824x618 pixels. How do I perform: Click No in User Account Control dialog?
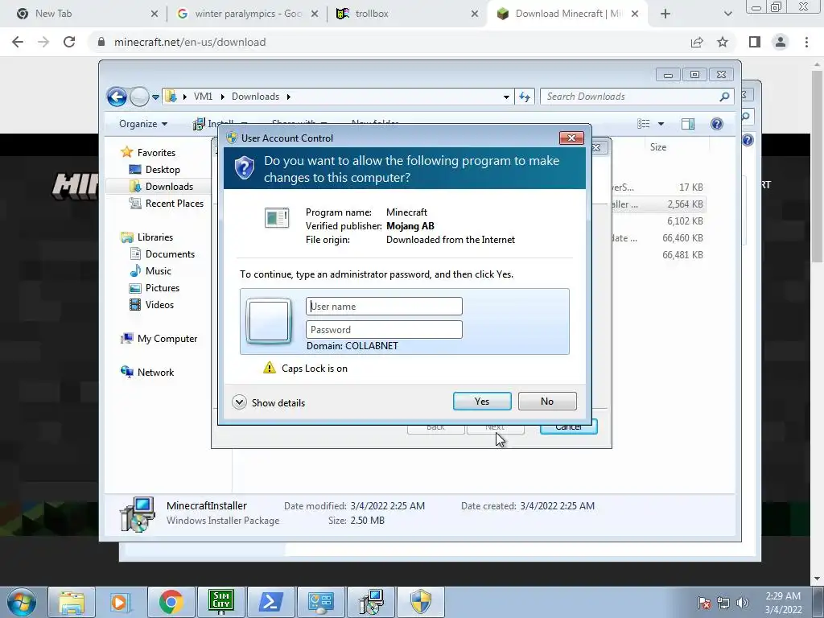[x=547, y=401]
